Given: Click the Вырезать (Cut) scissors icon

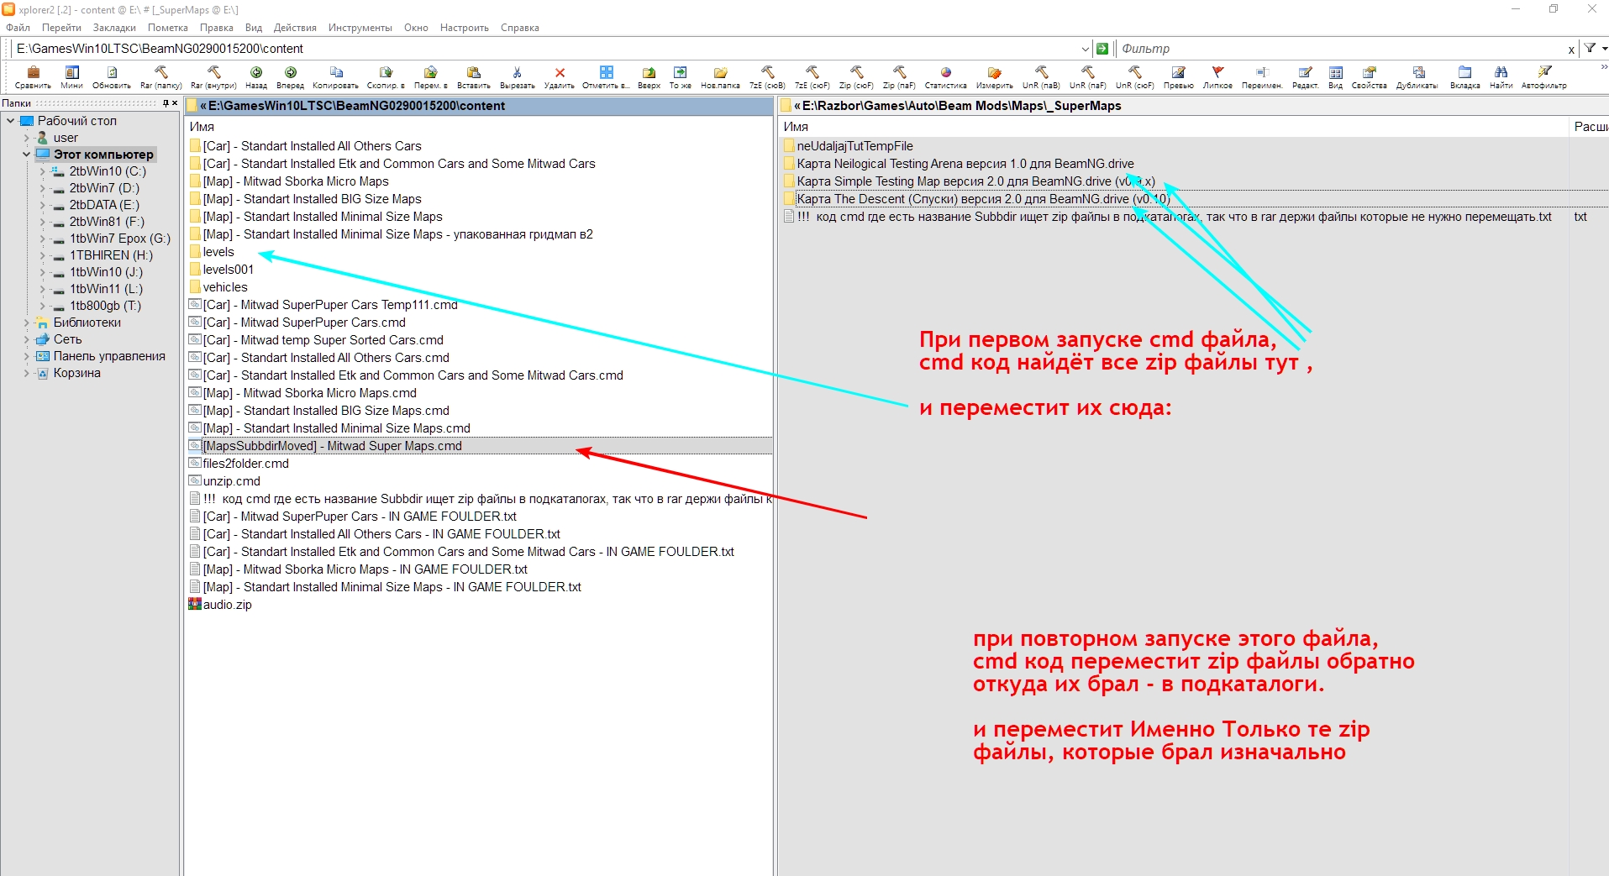Looking at the screenshot, I should (x=517, y=72).
